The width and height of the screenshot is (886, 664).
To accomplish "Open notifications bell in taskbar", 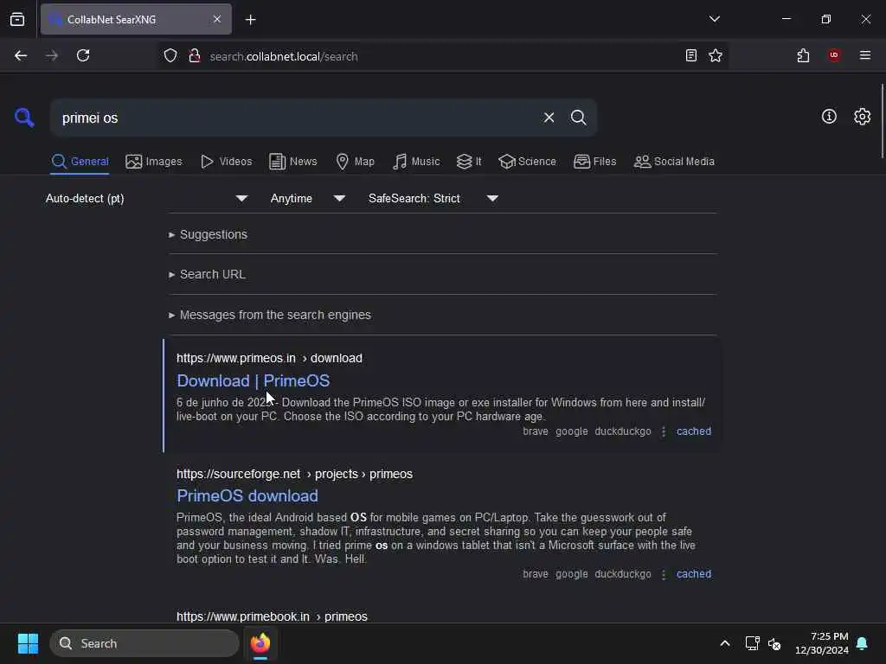I will pyautogui.click(x=862, y=643).
